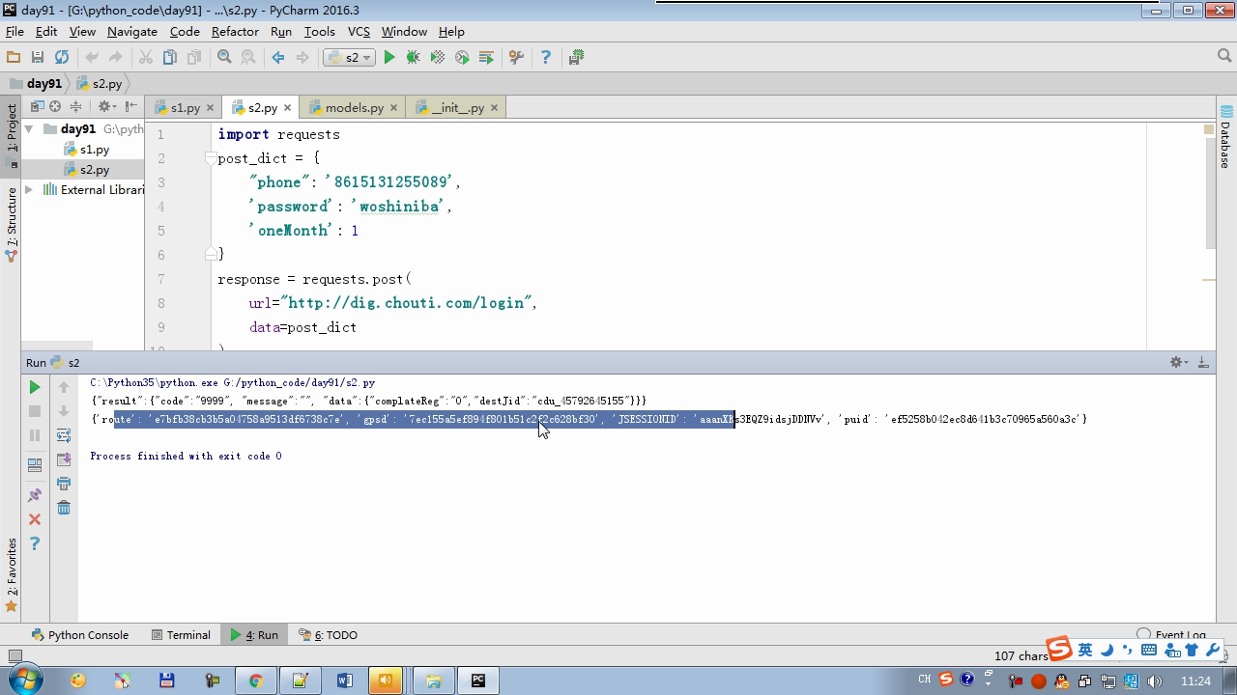Open the Python Console tool window
1237x695 pixels.
[x=80, y=635]
